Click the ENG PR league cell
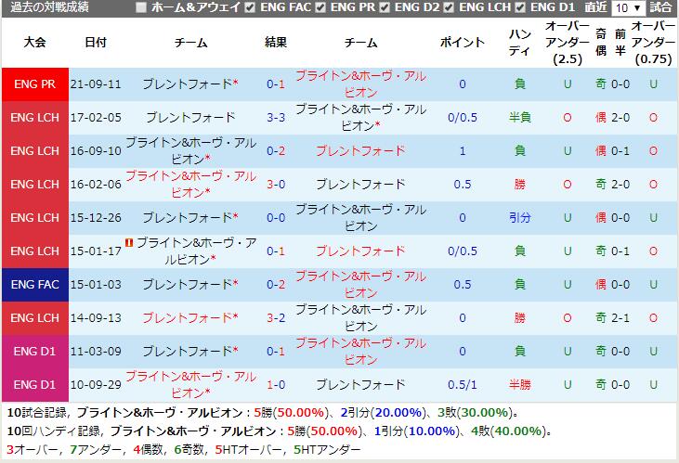The image size is (679, 463). [35, 84]
